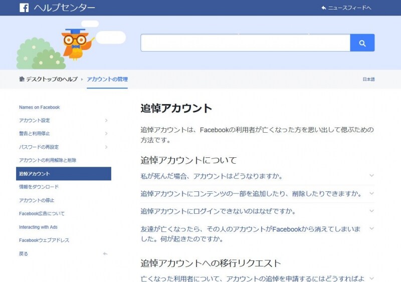This screenshot has width=401, height=282.
Task: Open question 亡くなった利用者について 追悼を申請
Action: [x=253, y=278]
